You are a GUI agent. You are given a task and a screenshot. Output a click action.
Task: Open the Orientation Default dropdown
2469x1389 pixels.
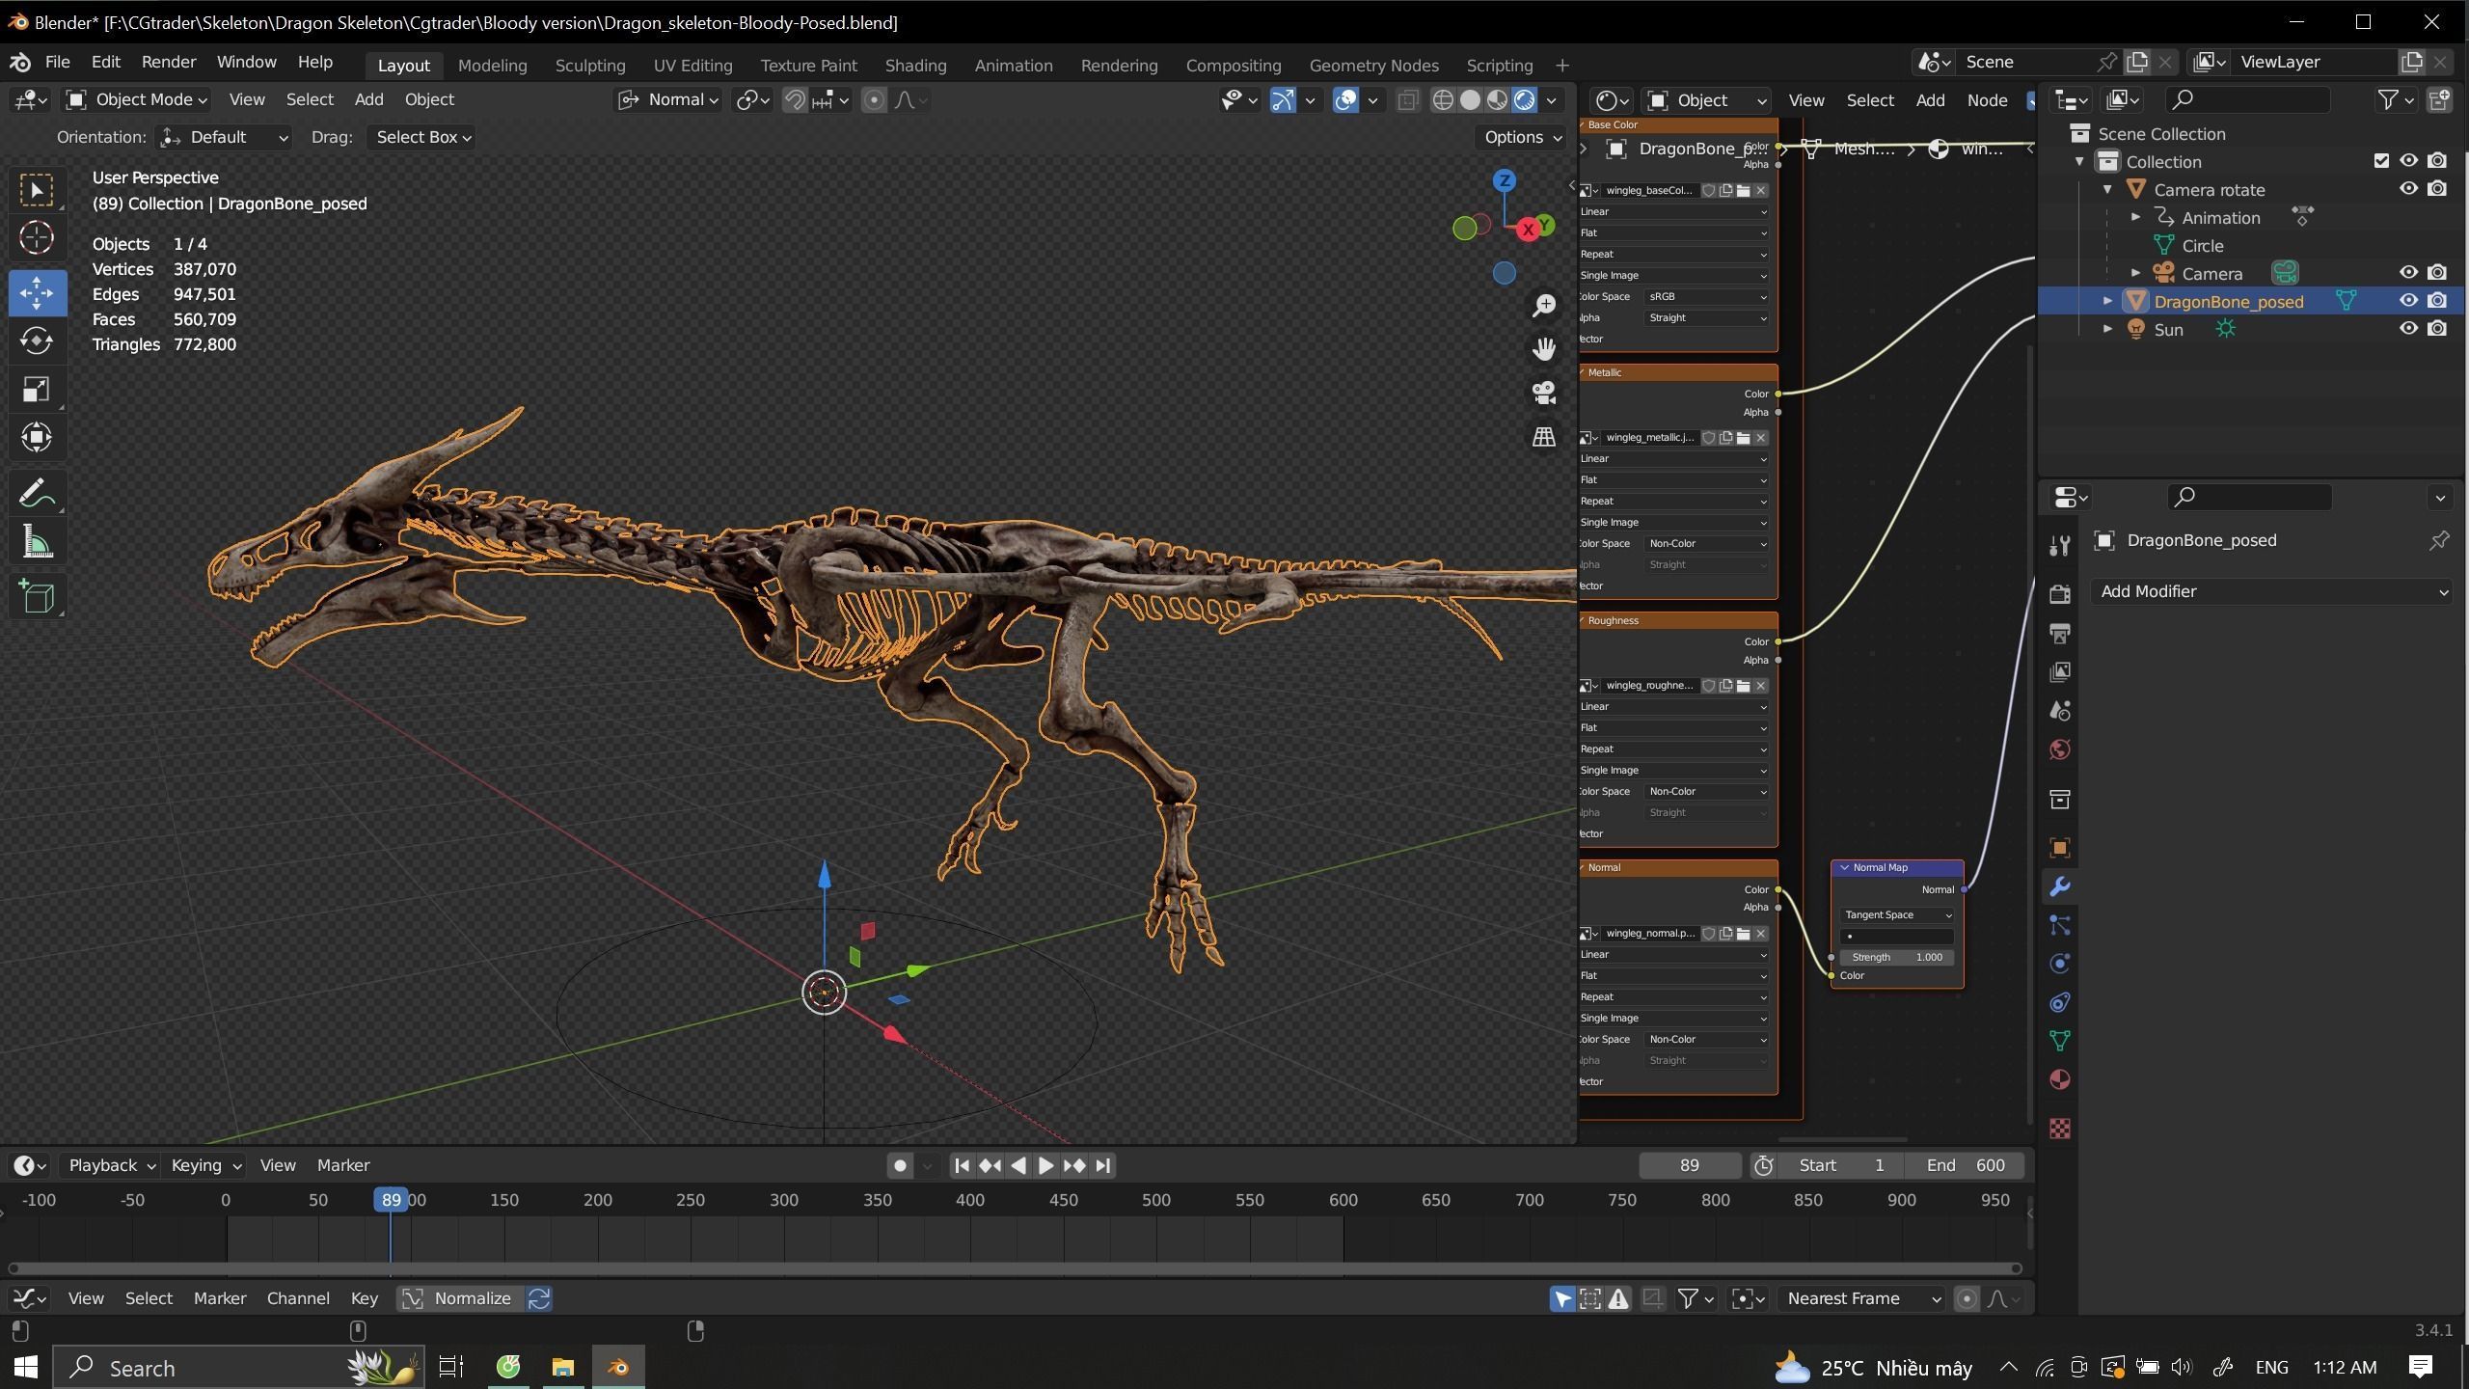pyautogui.click(x=224, y=137)
